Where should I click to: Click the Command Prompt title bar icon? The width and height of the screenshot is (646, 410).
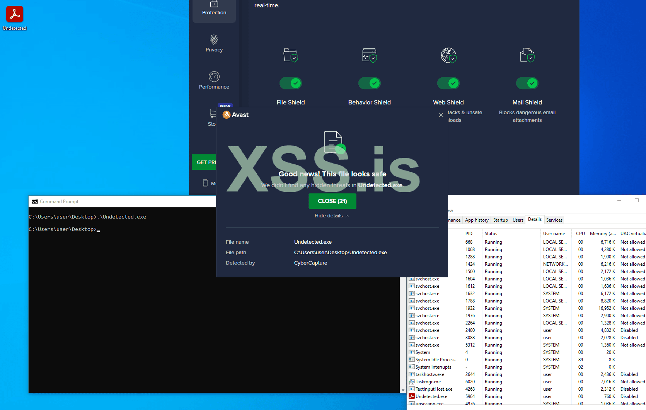click(35, 202)
